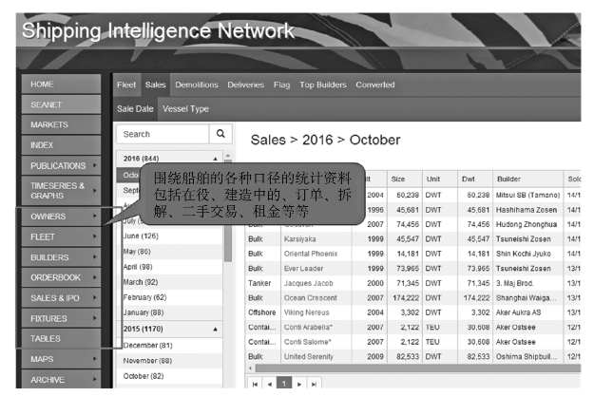594x397 pixels.
Task: Sort by the Unit column header
Action: [x=440, y=179]
